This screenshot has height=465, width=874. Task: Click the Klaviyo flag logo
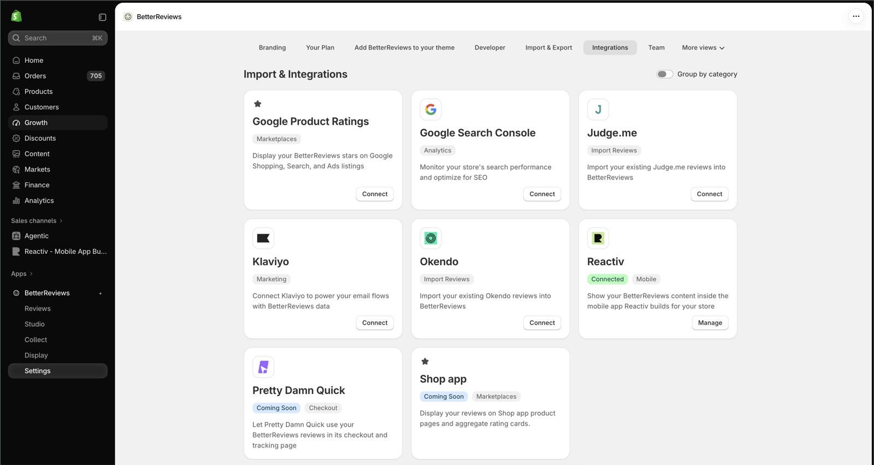click(x=263, y=238)
